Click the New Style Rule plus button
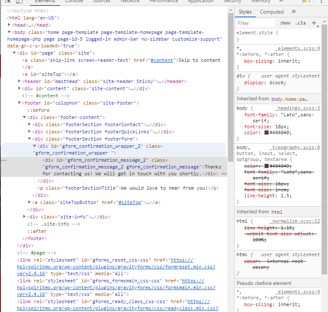The image size is (328, 312). pyautogui.click(x=314, y=23)
